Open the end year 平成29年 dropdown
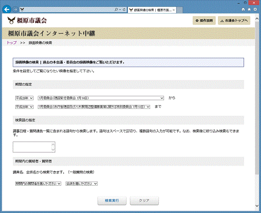 24,107
